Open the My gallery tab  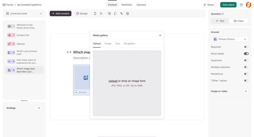[130, 44]
